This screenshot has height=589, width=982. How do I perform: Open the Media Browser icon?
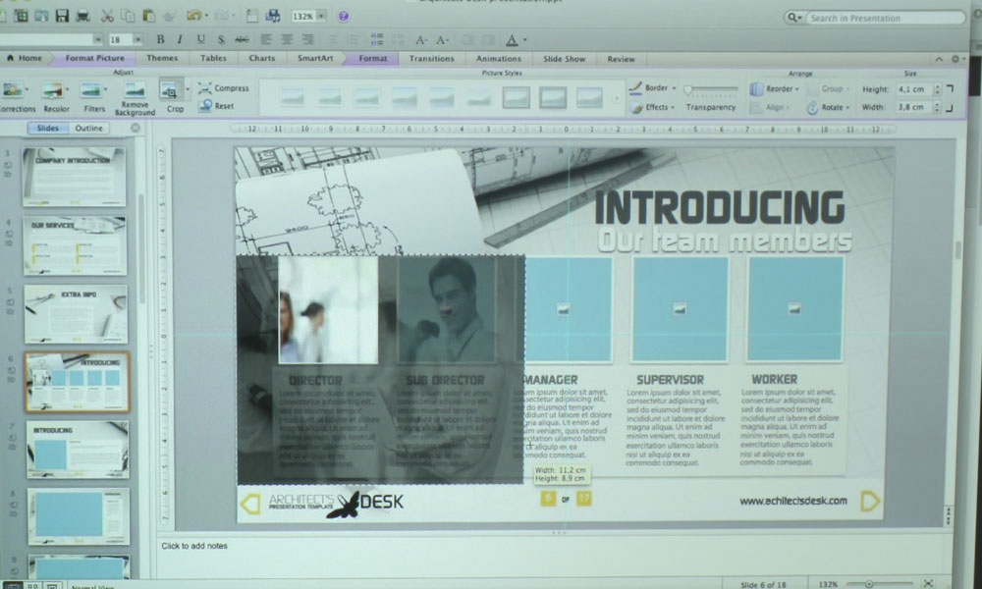pos(273,16)
